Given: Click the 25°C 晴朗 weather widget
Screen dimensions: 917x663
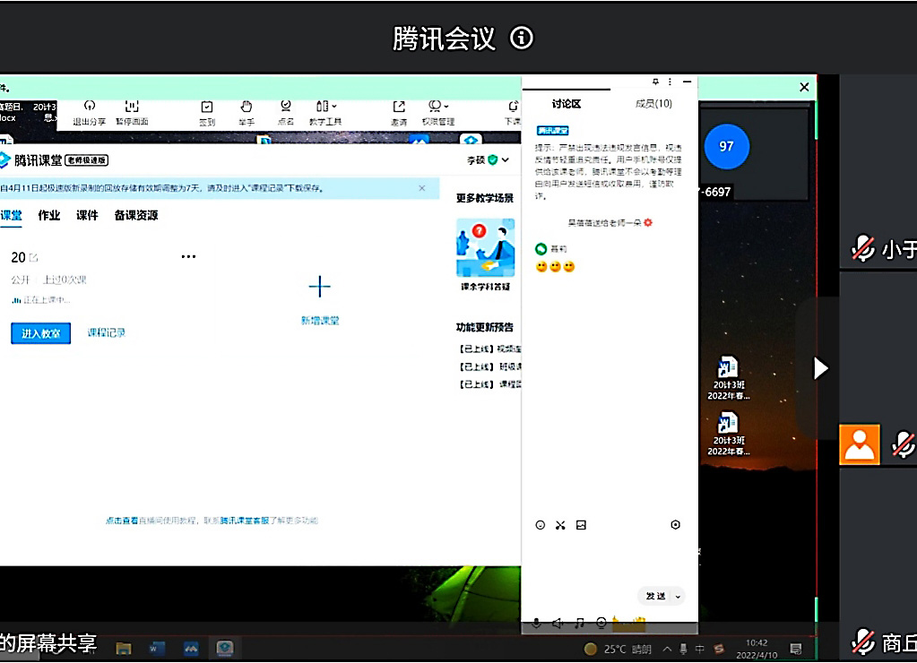Looking at the screenshot, I should 619,649.
